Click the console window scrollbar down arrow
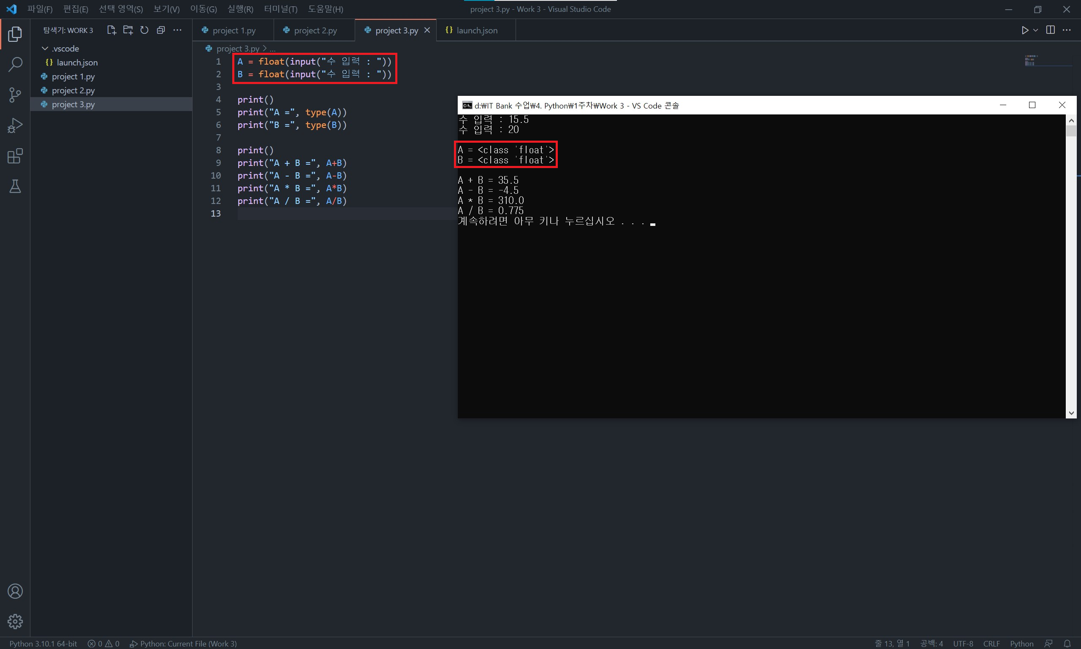Image resolution: width=1081 pixels, height=649 pixels. [1071, 413]
